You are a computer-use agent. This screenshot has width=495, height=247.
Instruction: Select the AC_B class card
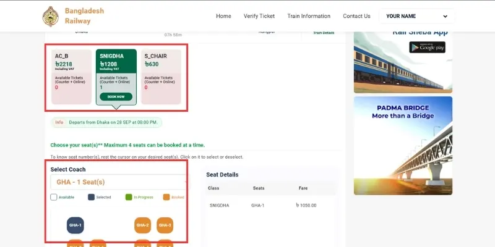coord(71,77)
